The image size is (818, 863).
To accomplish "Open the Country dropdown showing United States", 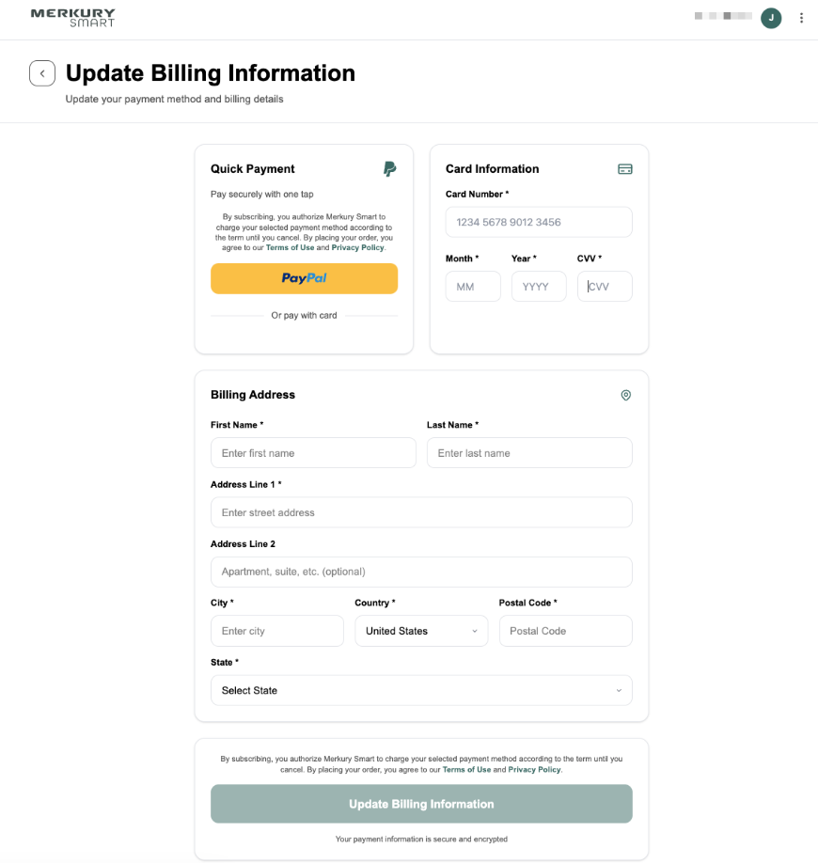I will tap(421, 631).
